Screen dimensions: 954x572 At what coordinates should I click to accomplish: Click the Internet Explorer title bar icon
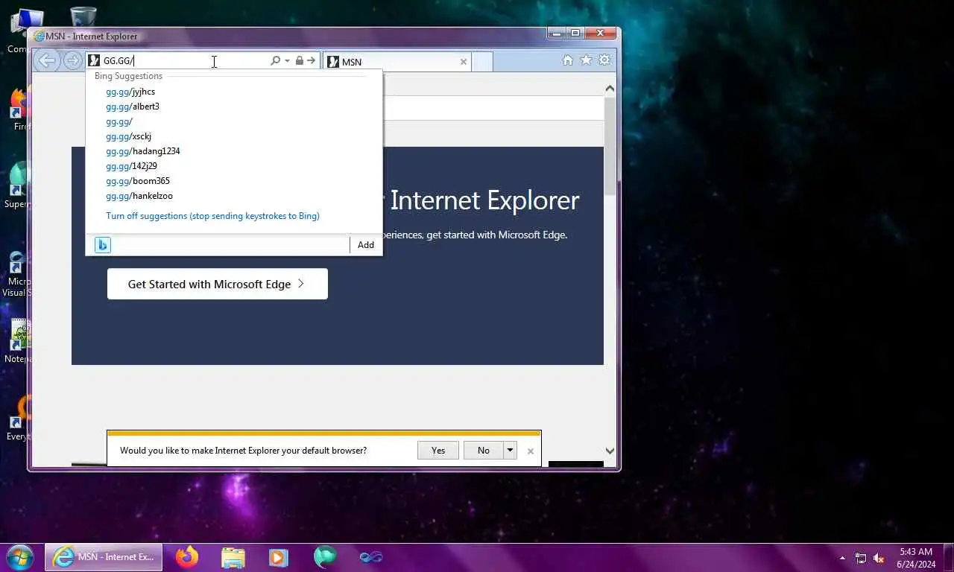pos(39,36)
